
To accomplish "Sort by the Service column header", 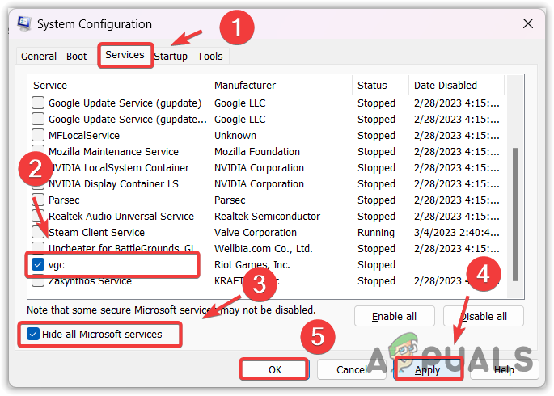I will pyautogui.click(x=118, y=85).
